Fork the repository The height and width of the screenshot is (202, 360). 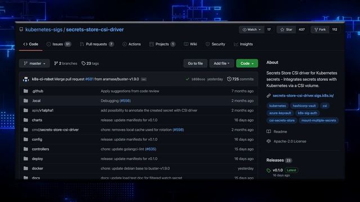pos(320,30)
